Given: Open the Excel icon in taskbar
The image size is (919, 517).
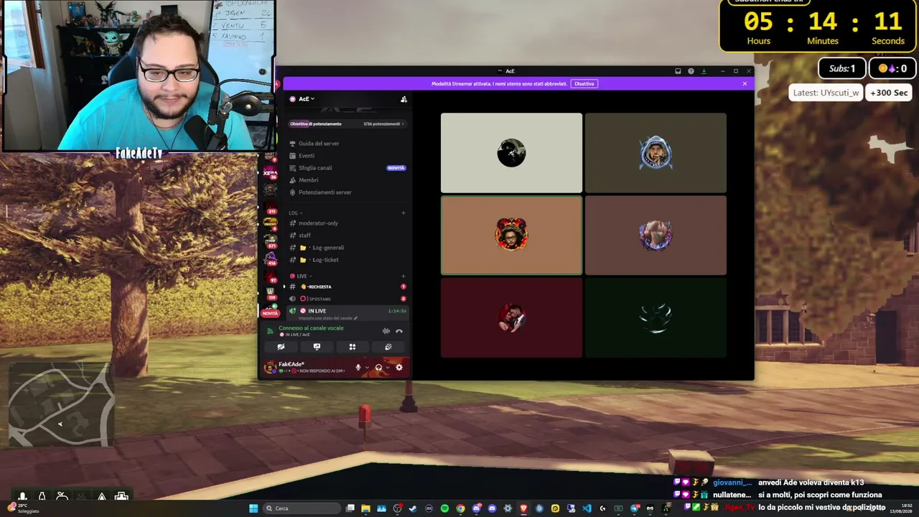Looking at the screenshot, I should point(618,508).
